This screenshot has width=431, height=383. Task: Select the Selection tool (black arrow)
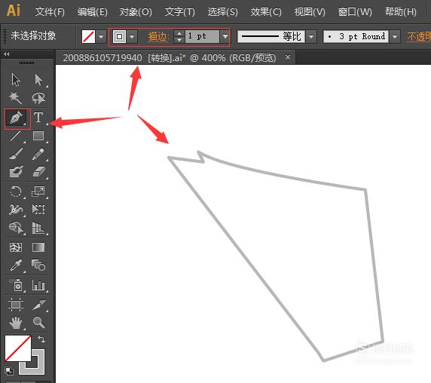(16, 80)
